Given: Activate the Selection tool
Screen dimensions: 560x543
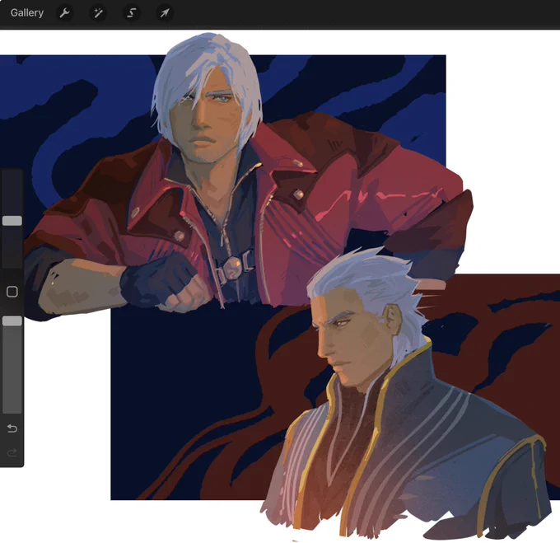Looking at the screenshot, I should point(132,13).
